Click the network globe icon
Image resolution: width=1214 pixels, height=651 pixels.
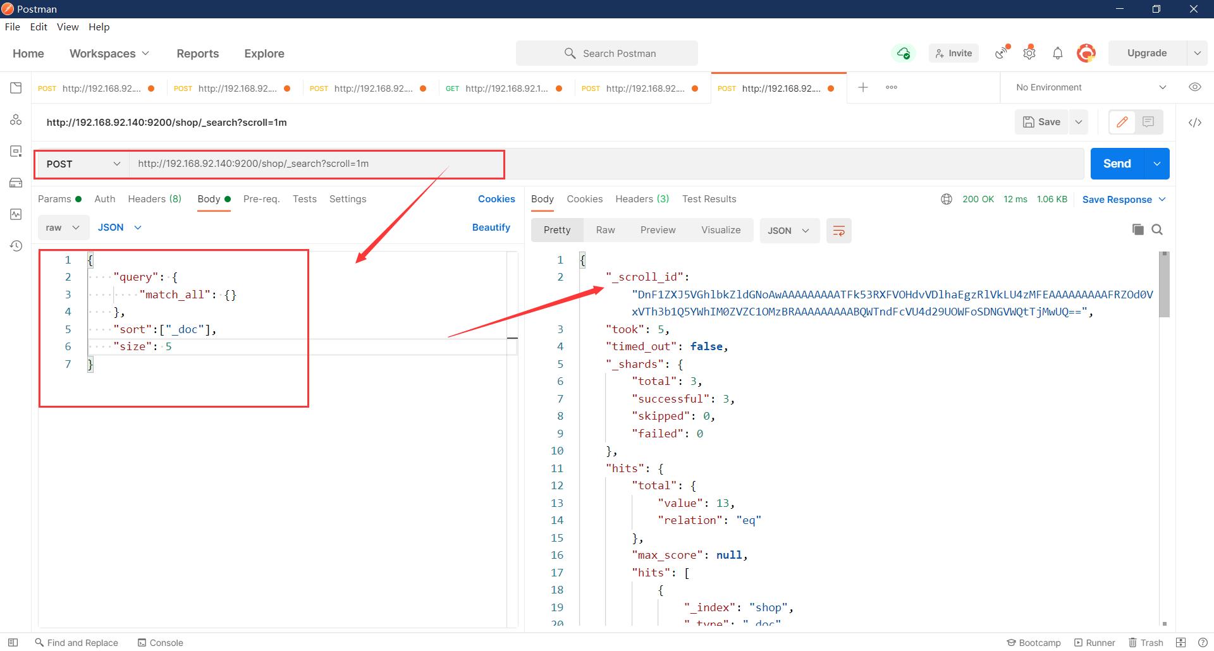947,199
